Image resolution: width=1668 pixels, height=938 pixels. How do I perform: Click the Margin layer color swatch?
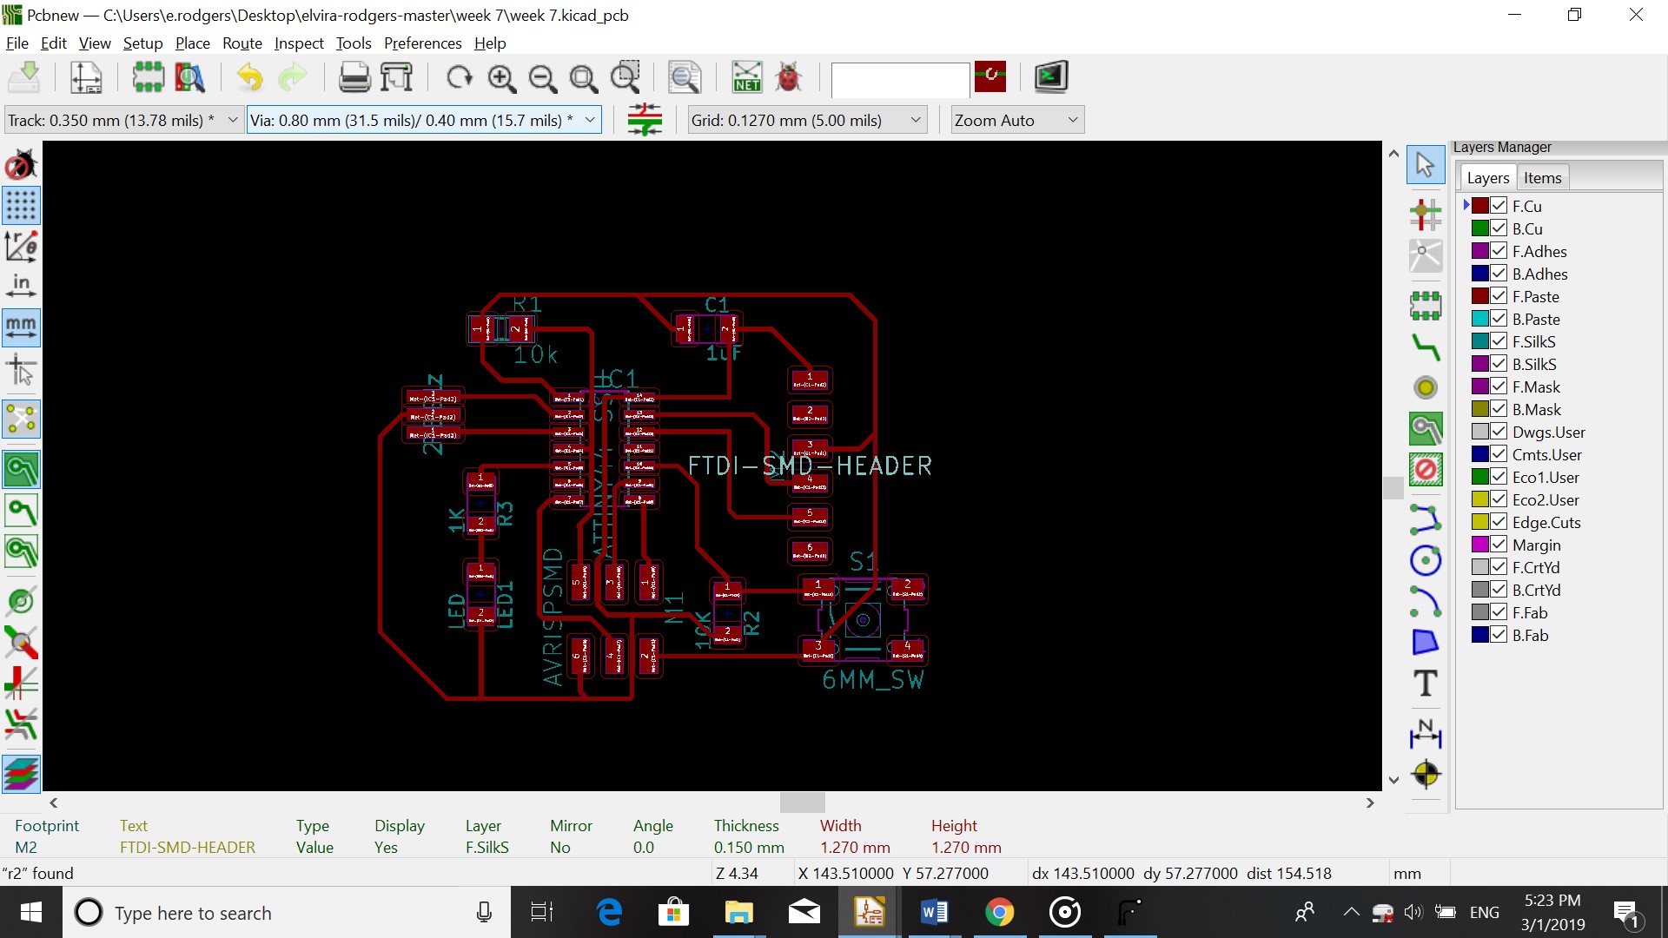pyautogui.click(x=1480, y=545)
